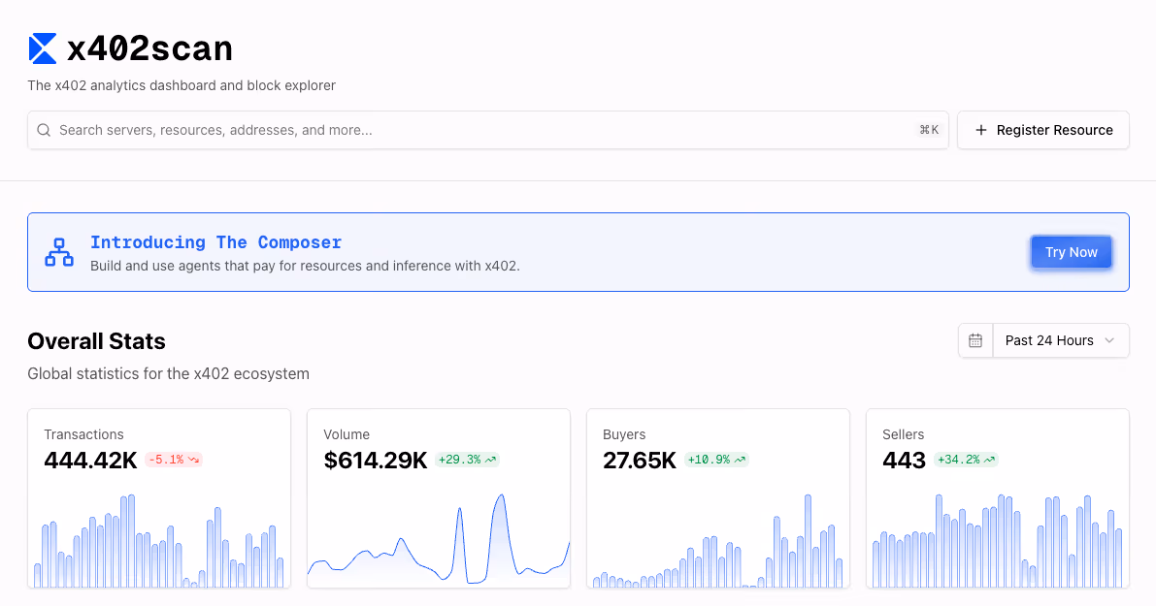Click the Sellers bar chart
The width and height of the screenshot is (1156, 606).
(x=997, y=543)
